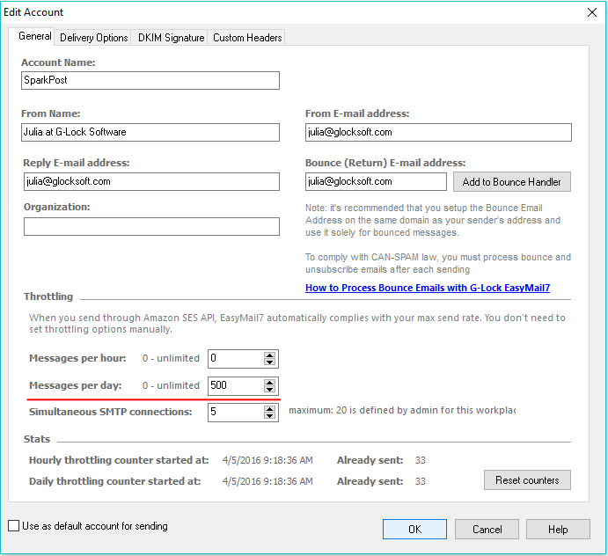Viewport: 608px width, 556px height.
Task: Click the Amazon SES API throttling note
Action: [297, 324]
